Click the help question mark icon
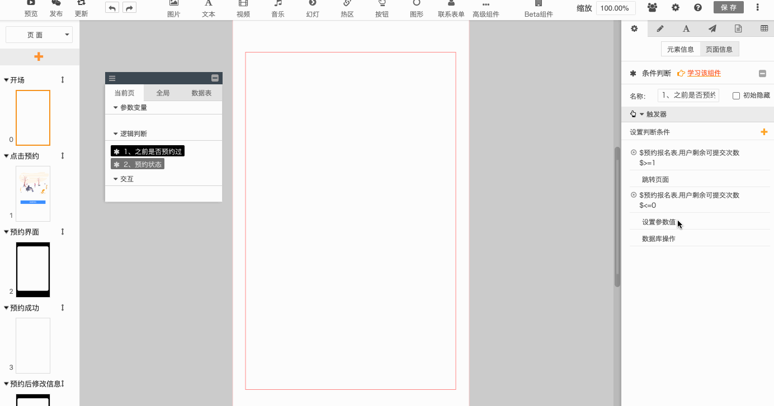The width and height of the screenshot is (774, 406). pos(698,8)
